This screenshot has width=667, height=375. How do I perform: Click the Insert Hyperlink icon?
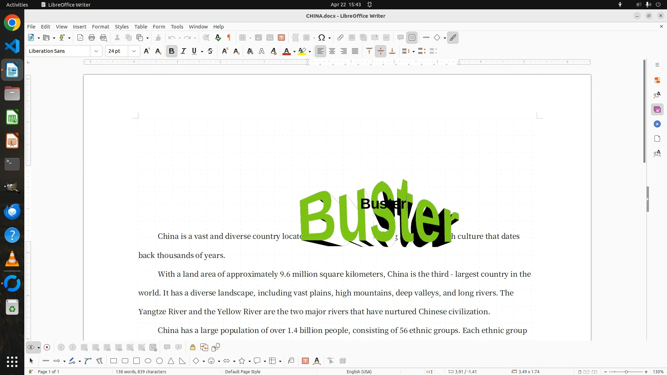[x=340, y=38]
